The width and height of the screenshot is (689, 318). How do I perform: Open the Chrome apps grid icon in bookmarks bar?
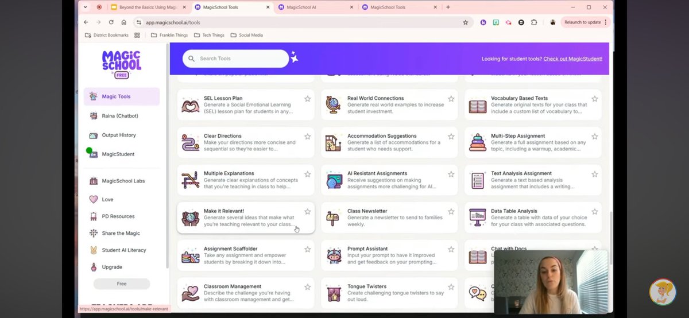click(x=137, y=35)
